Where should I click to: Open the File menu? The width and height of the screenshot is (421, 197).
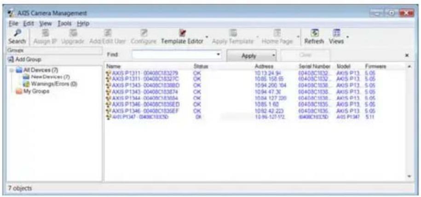pyautogui.click(x=14, y=23)
